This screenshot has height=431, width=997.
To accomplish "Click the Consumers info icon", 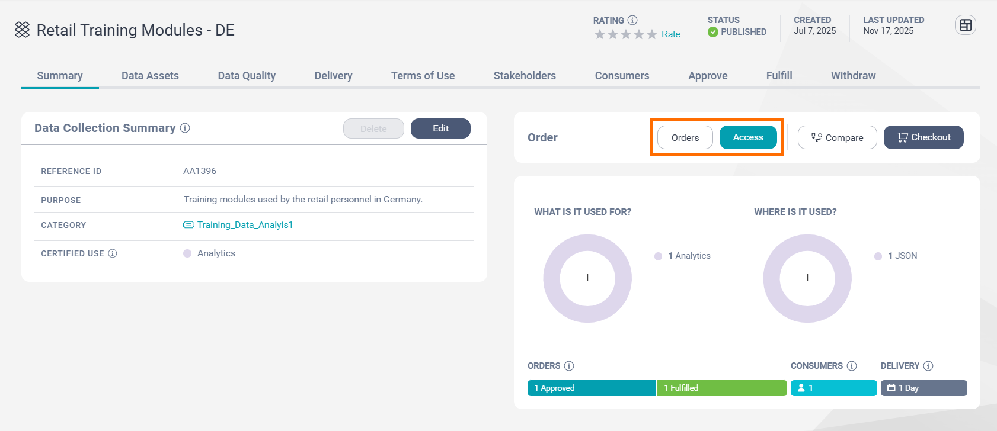I will point(852,366).
